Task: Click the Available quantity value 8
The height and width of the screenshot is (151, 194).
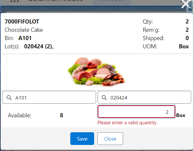Action: click(61, 115)
